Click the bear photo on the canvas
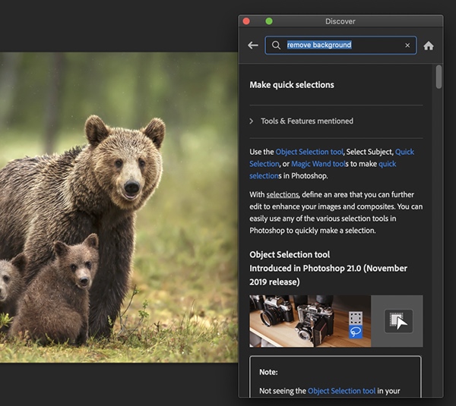 [x=119, y=207]
